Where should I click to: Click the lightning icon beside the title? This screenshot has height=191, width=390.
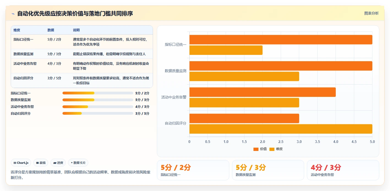13,14
